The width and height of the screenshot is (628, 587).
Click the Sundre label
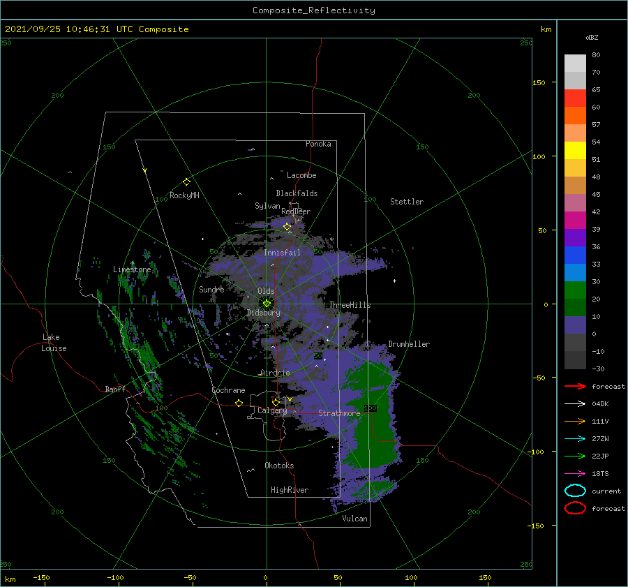pos(211,289)
